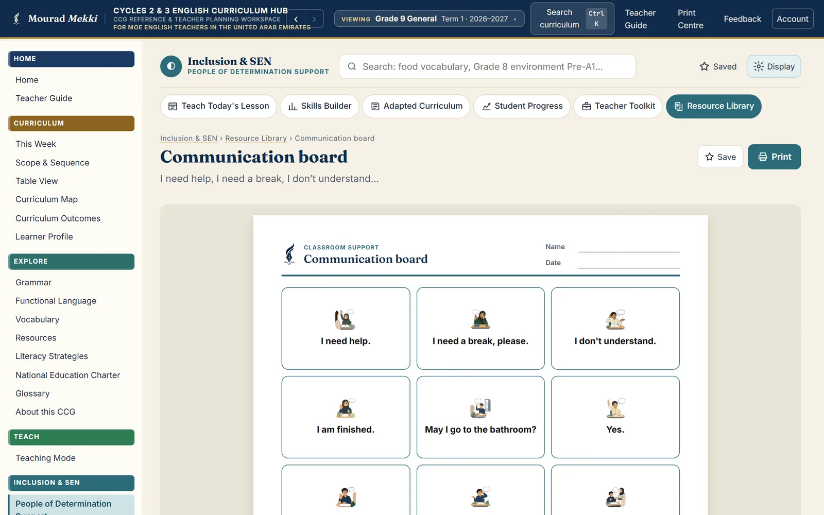The height and width of the screenshot is (515, 824).
Task: Open the Display settings menu
Action: point(774,66)
